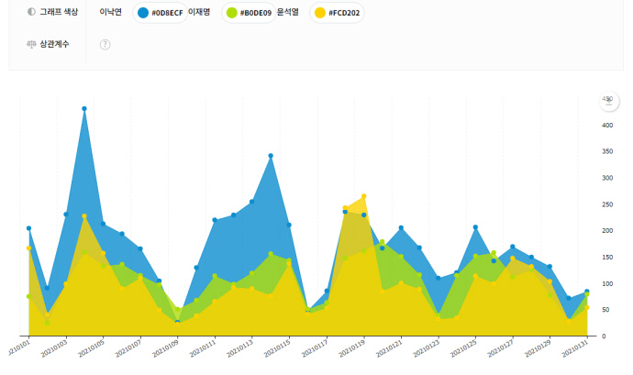Click the 상관계수 balance scale icon
This screenshot has width=633, height=375.
[32, 44]
